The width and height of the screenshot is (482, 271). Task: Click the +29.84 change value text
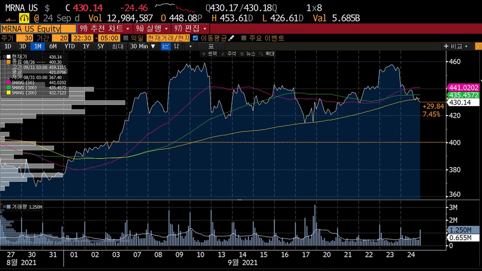click(x=433, y=107)
